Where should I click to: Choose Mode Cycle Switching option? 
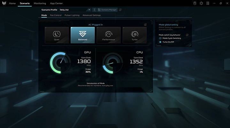pyautogui.click(x=170, y=38)
